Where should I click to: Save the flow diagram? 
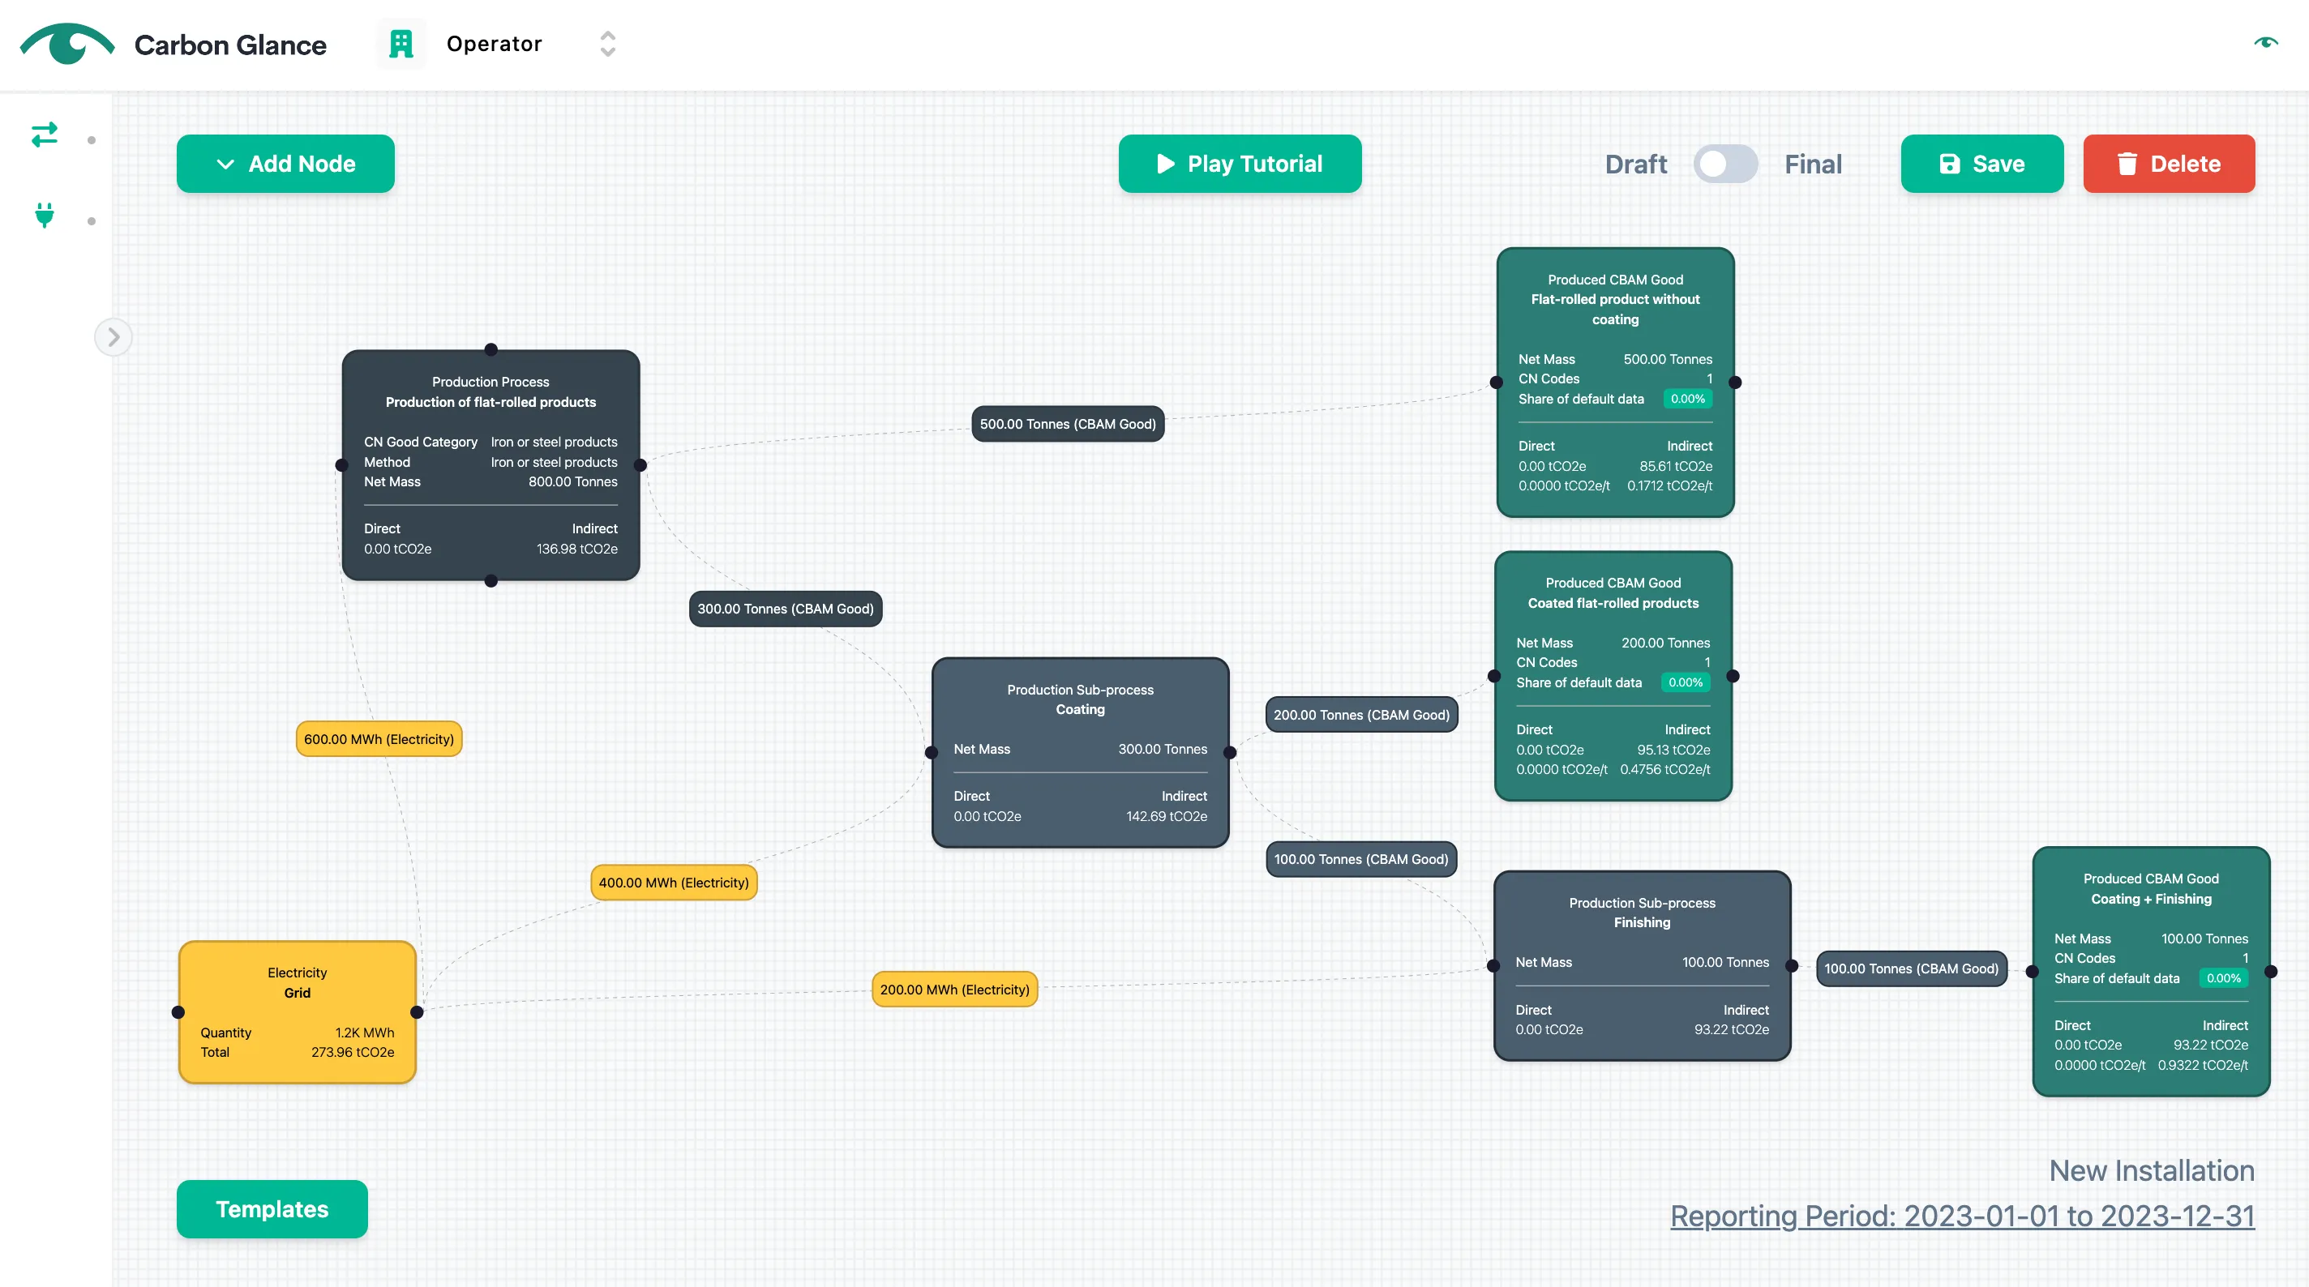point(1981,164)
